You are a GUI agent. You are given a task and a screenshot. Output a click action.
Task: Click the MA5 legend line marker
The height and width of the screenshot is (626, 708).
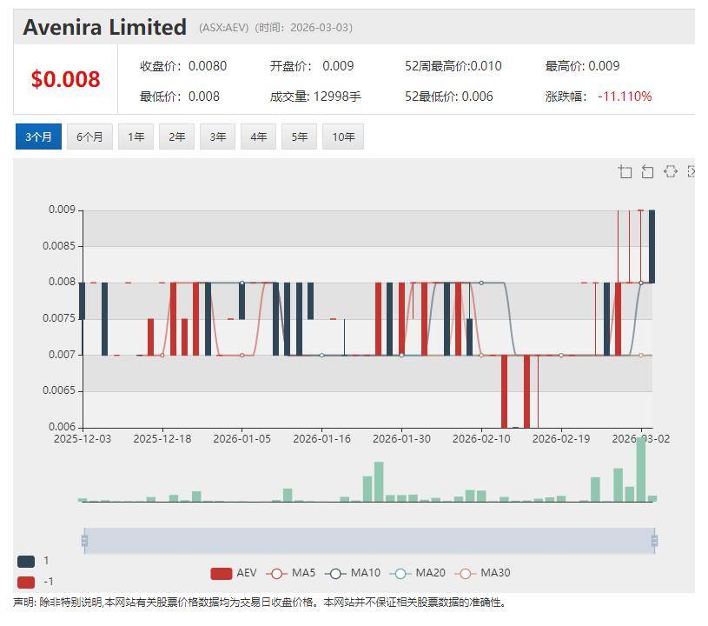click(x=277, y=573)
